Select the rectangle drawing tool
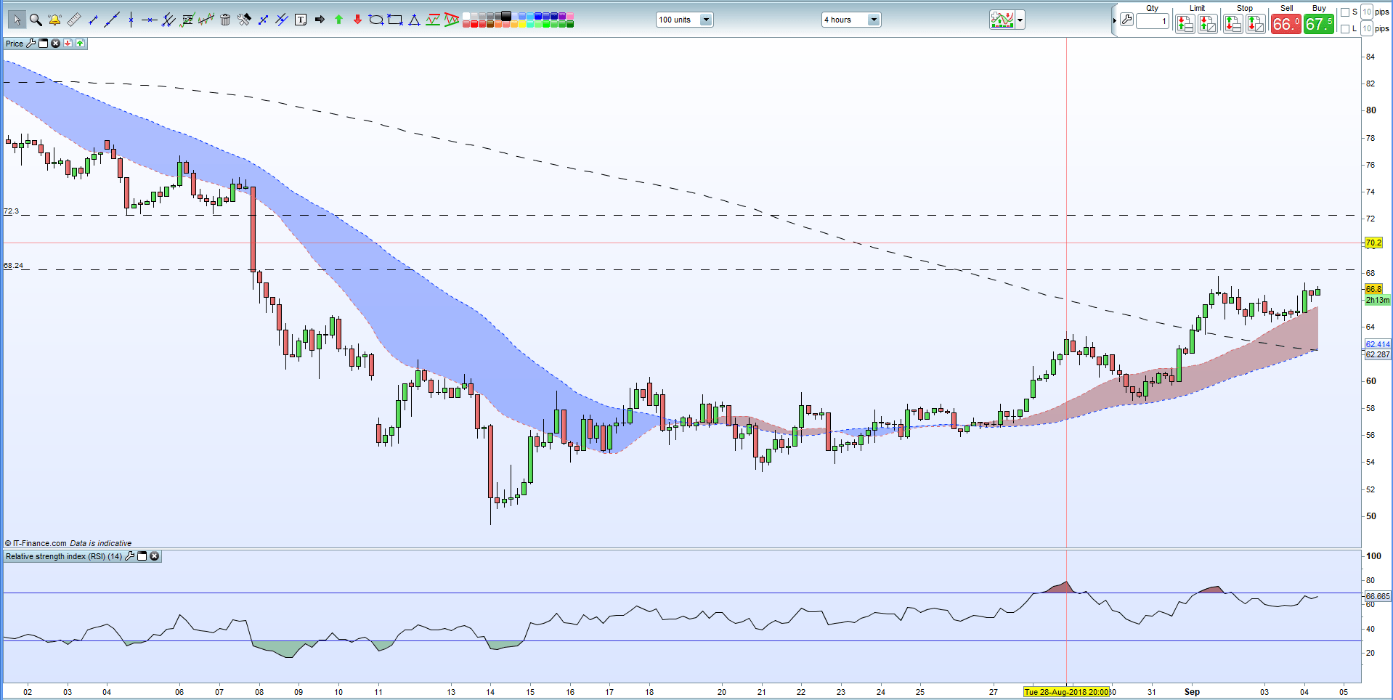The width and height of the screenshot is (1393, 700). coord(394,20)
